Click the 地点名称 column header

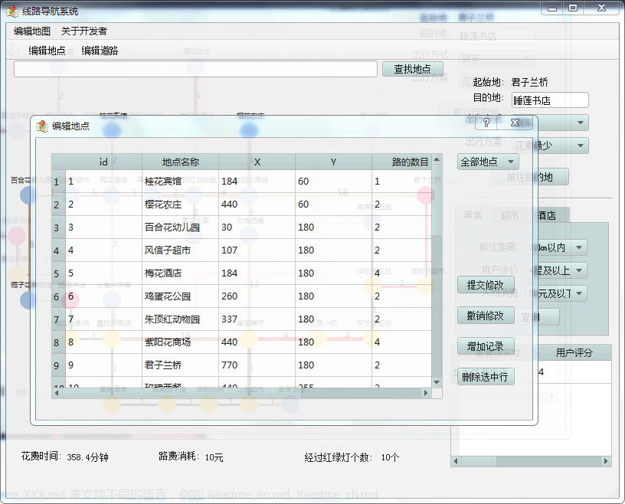coord(180,162)
